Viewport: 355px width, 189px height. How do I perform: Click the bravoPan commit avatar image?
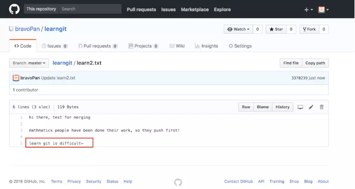coord(16,78)
